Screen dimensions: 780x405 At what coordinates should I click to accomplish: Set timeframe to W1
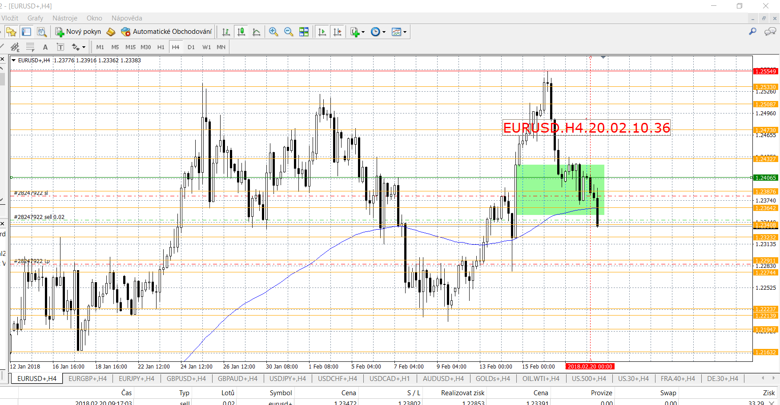coord(206,47)
